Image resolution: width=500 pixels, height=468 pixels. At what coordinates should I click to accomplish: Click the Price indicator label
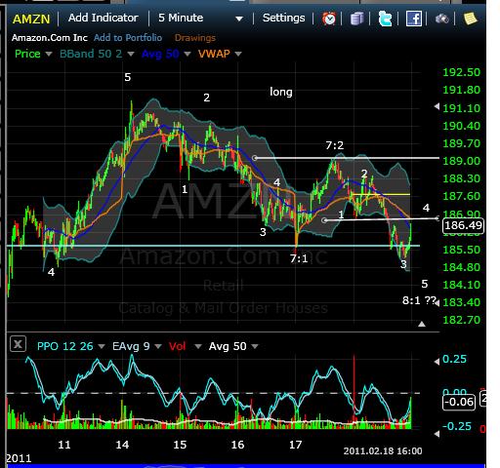(x=27, y=54)
